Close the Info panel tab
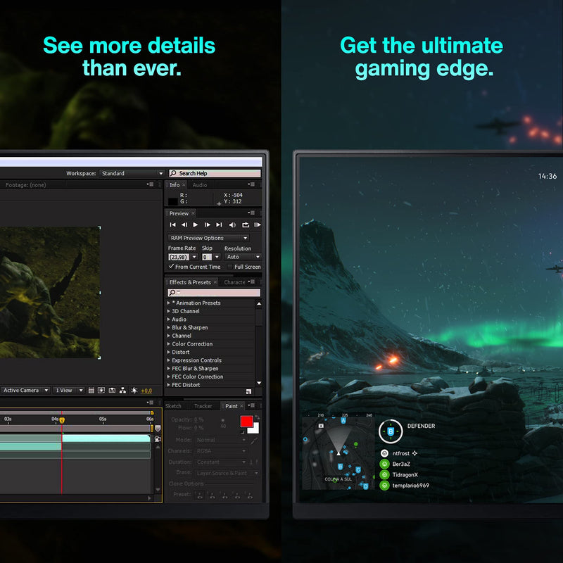The height and width of the screenshot is (563, 563). click(x=184, y=184)
